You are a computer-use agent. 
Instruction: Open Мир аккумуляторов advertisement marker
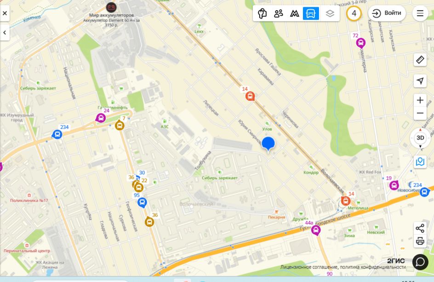point(111,7)
